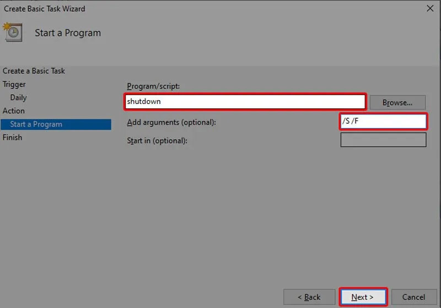441x308 pixels.
Task: Go to the Trigger step in sidebar
Action: (x=14, y=84)
